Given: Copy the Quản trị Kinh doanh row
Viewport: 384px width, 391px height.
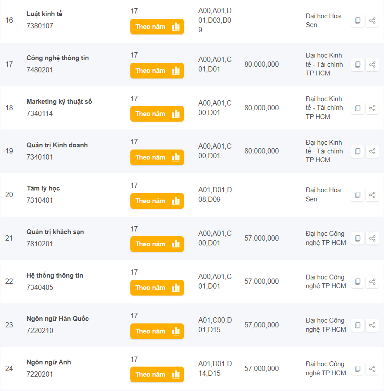Looking at the screenshot, I should click(x=357, y=151).
